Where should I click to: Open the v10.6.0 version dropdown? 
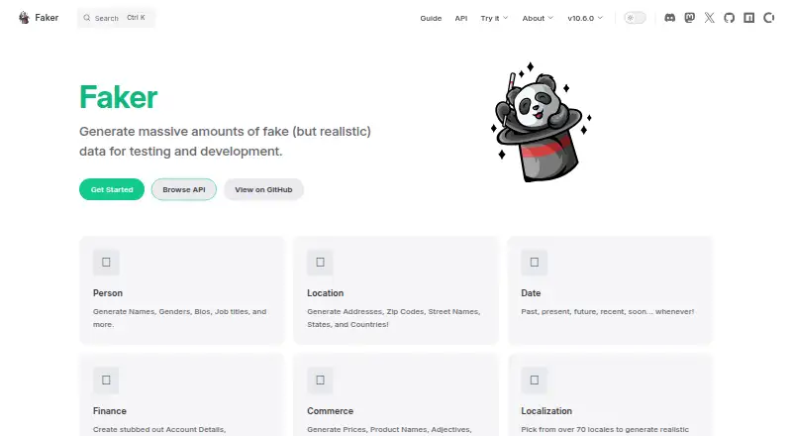coord(585,18)
